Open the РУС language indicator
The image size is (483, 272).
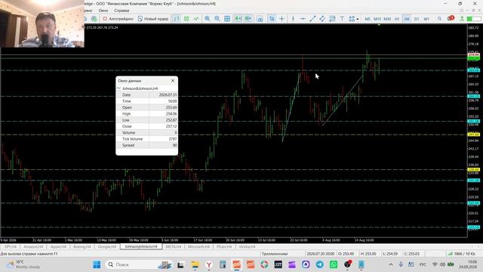click(423, 264)
